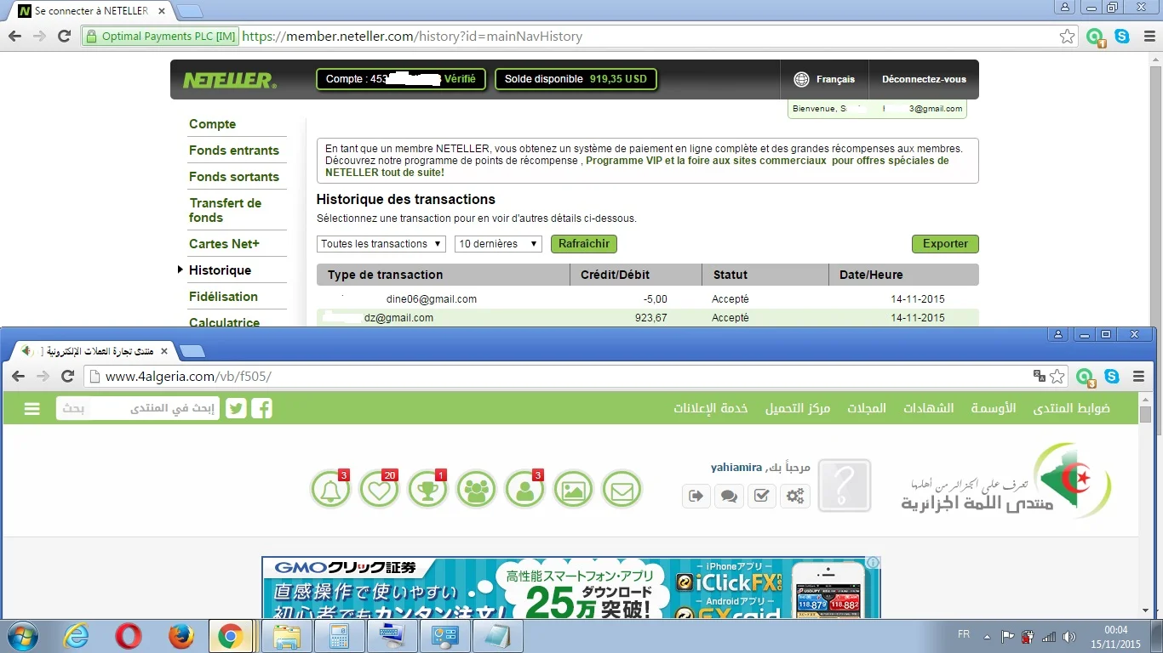This screenshot has width=1163, height=653.
Task: Click the envelope private messages icon
Action: [622, 491]
